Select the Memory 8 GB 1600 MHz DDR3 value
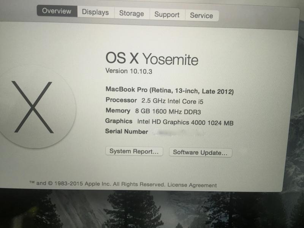The image size is (304, 228). [168, 111]
